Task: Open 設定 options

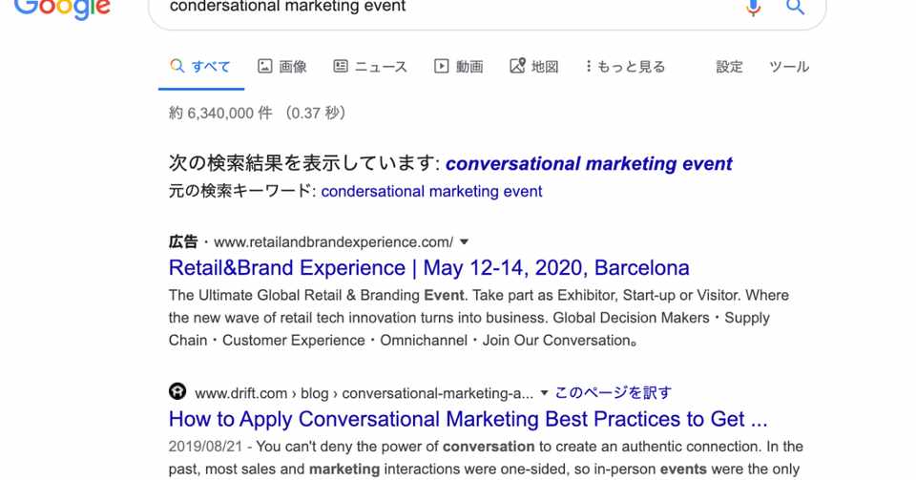Action: (x=729, y=67)
